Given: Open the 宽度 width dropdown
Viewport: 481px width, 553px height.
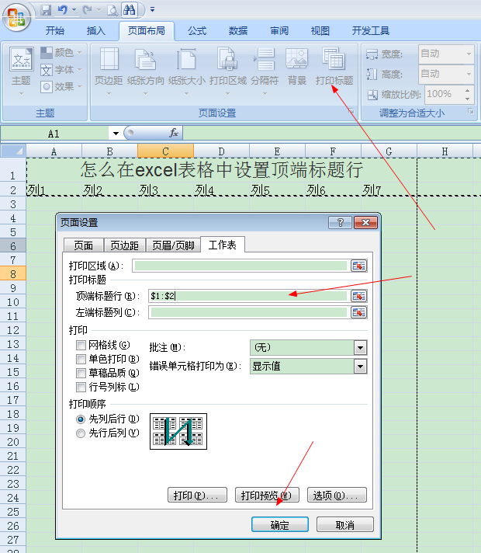Looking at the screenshot, I should point(469,54).
